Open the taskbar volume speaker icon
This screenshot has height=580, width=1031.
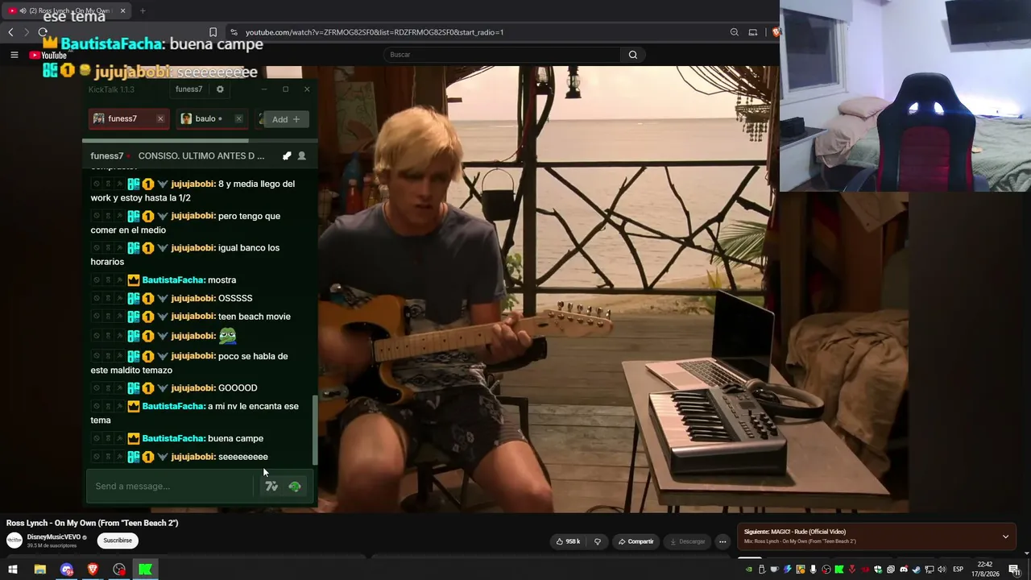coord(942,570)
